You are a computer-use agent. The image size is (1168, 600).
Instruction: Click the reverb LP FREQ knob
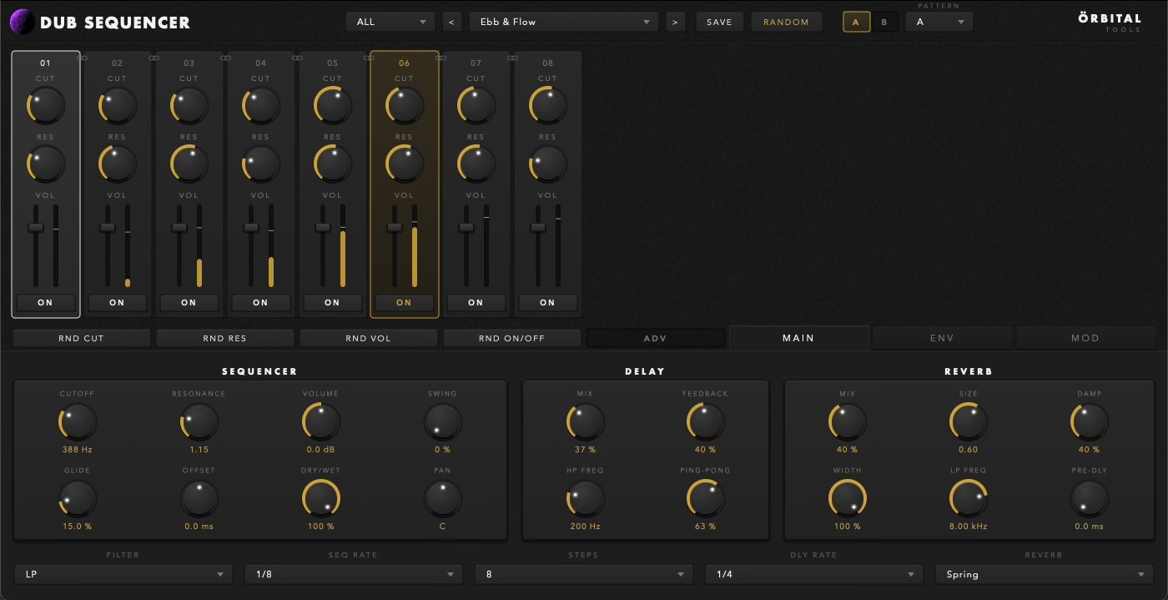click(969, 499)
